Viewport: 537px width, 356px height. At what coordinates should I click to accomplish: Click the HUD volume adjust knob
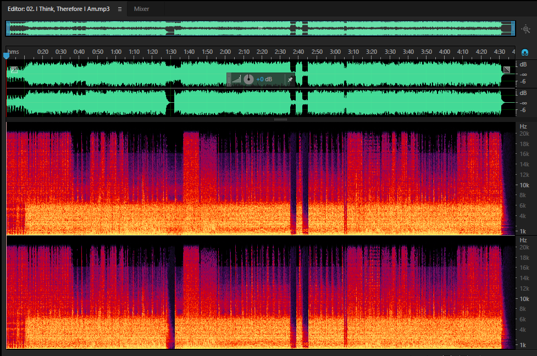point(248,80)
